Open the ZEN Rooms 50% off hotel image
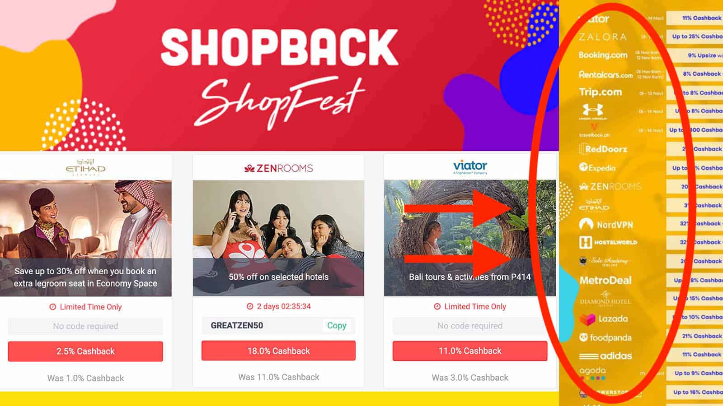 [x=278, y=238]
